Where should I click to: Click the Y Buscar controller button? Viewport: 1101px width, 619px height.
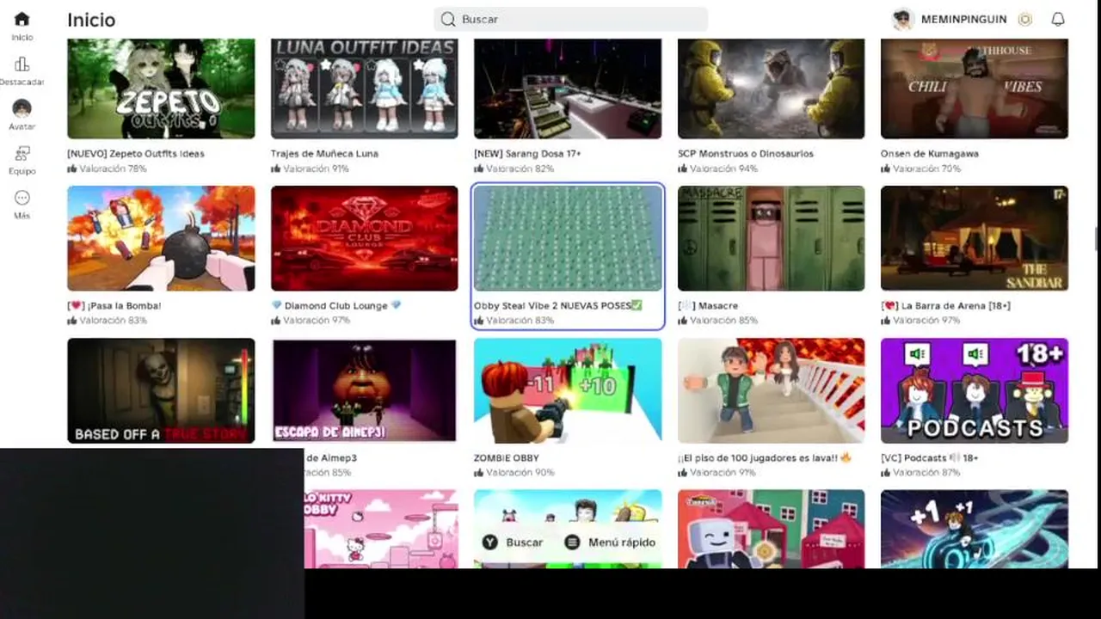coord(513,542)
